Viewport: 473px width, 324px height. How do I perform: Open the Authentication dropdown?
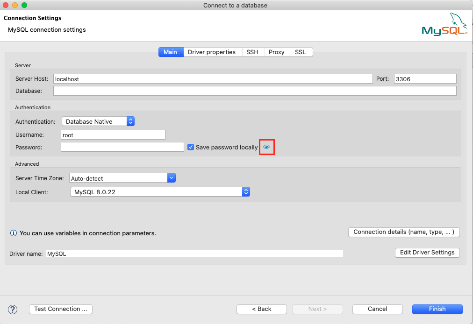click(x=98, y=121)
